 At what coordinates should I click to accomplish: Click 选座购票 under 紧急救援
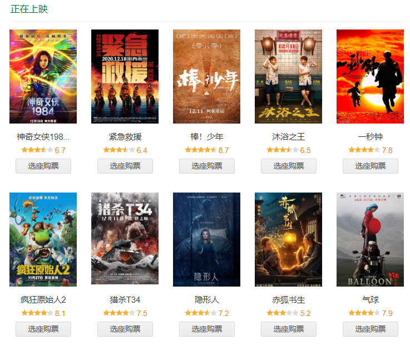[x=125, y=166]
